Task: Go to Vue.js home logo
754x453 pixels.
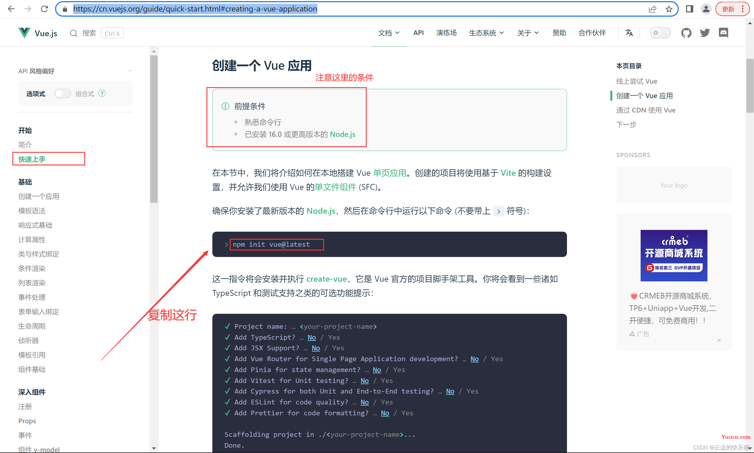Action: pos(38,33)
